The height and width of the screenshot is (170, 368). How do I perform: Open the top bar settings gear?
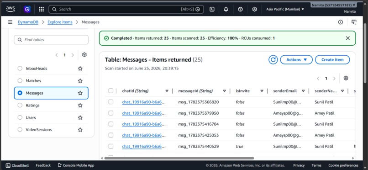pyautogui.click(x=254, y=9)
